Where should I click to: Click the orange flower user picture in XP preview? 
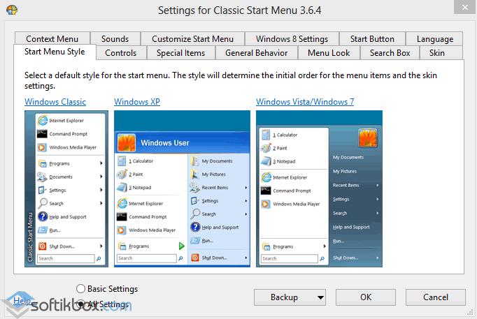coord(127,142)
